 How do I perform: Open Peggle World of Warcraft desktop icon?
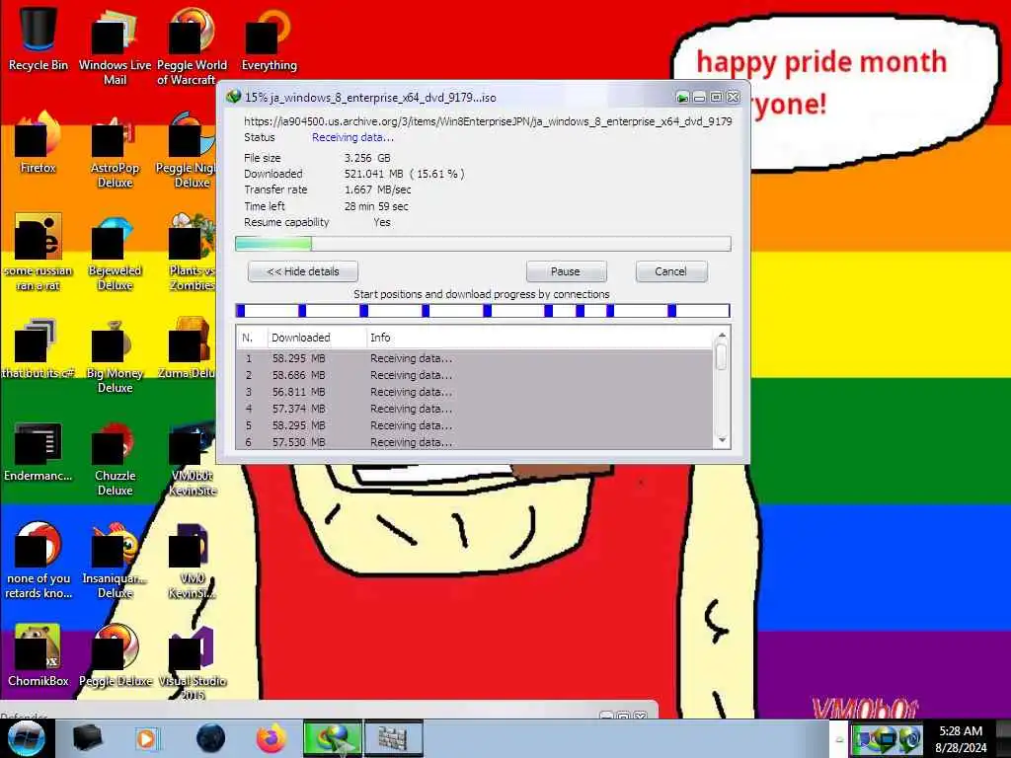pos(192,45)
